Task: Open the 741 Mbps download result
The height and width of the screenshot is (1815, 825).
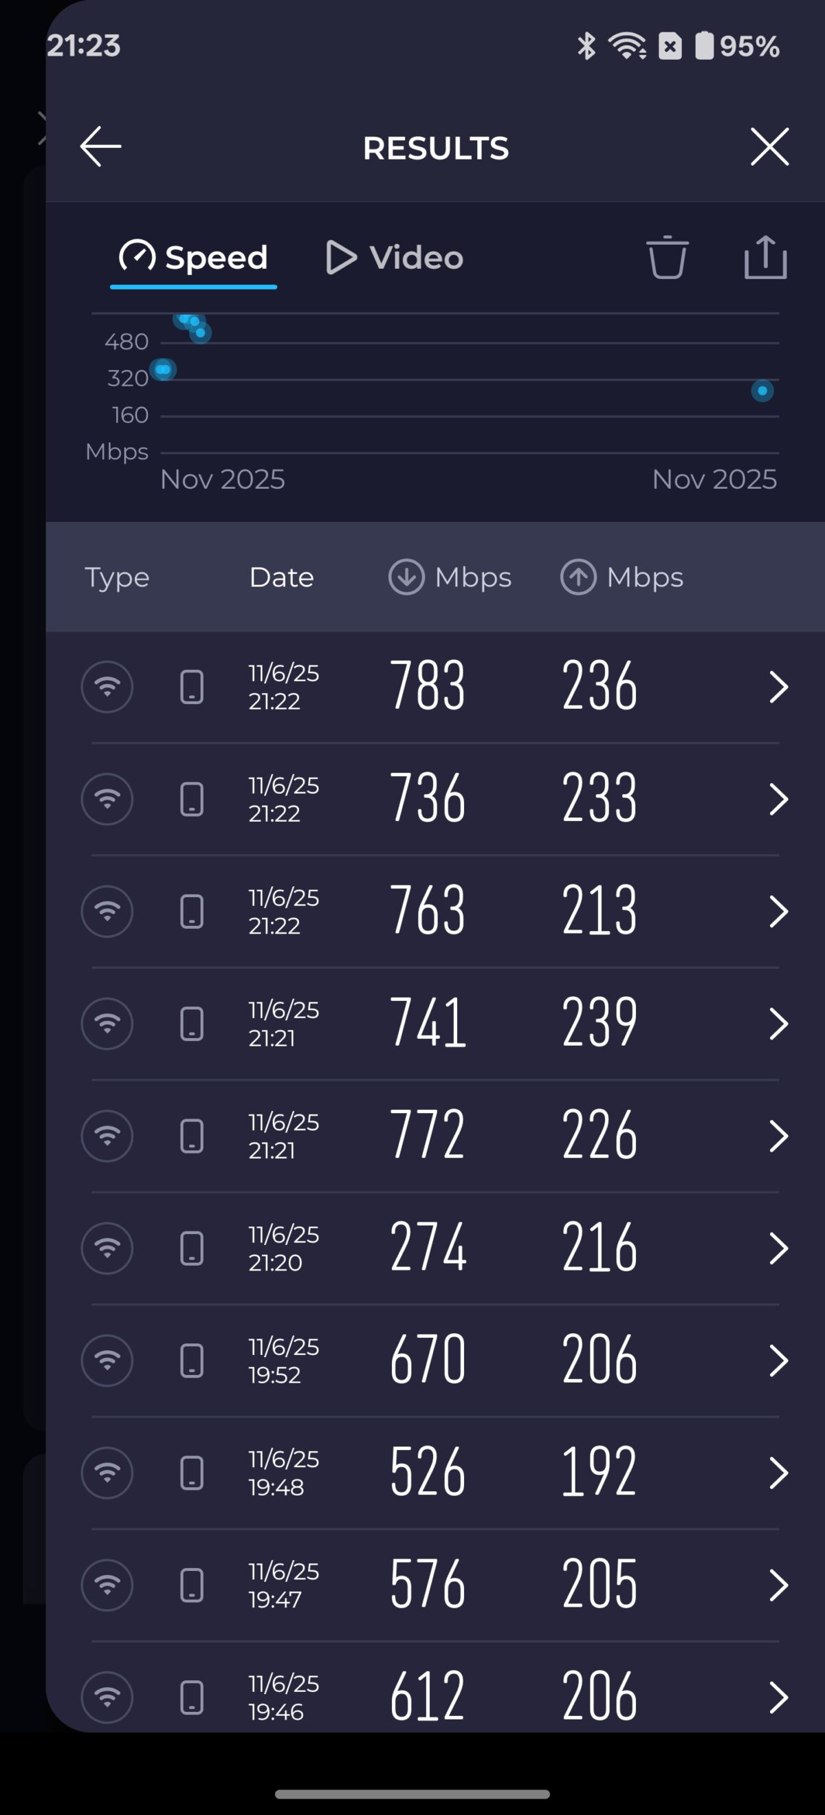Action: 428,1023
